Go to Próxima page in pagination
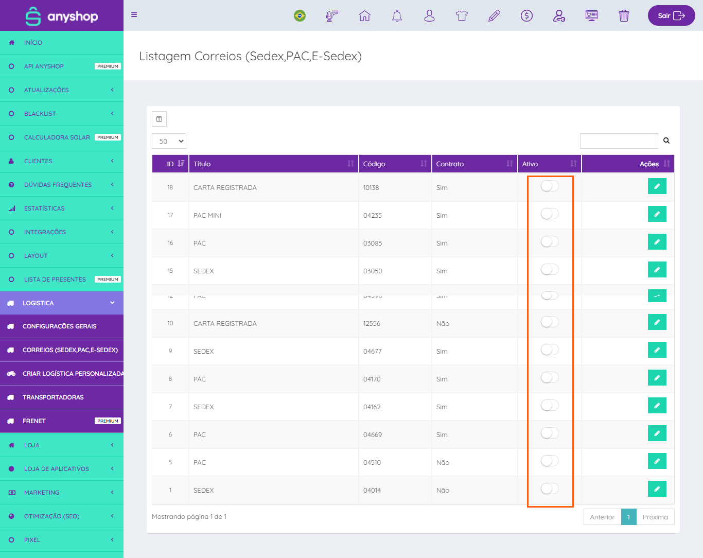 655,517
